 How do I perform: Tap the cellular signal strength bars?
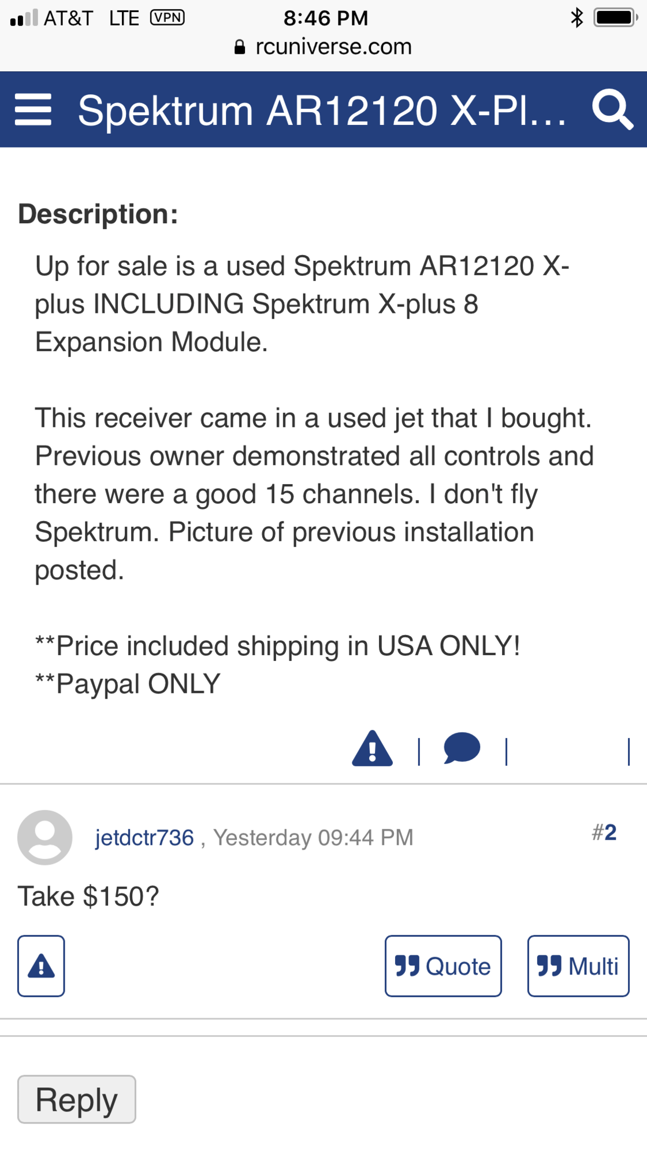coord(24,19)
